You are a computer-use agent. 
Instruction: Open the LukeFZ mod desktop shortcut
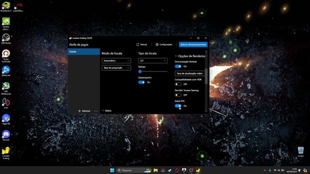click(x=18, y=7)
